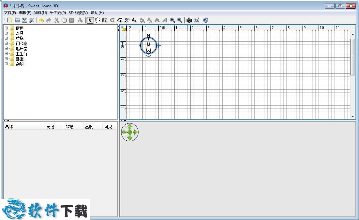Activate the Select arrow tool

point(90,20)
